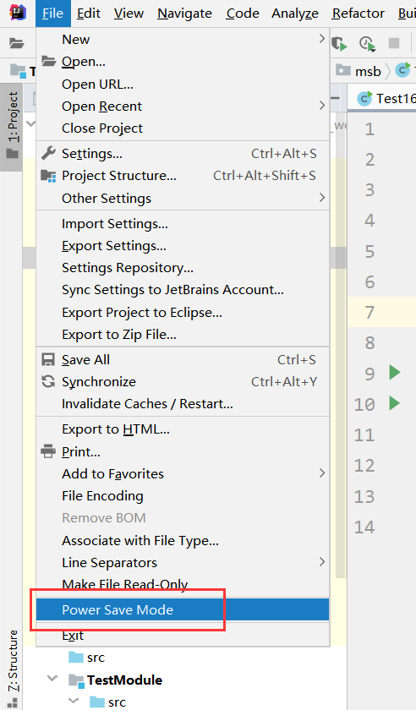
Task: Click the run with coverage toolbar icon
Action: tap(339, 43)
